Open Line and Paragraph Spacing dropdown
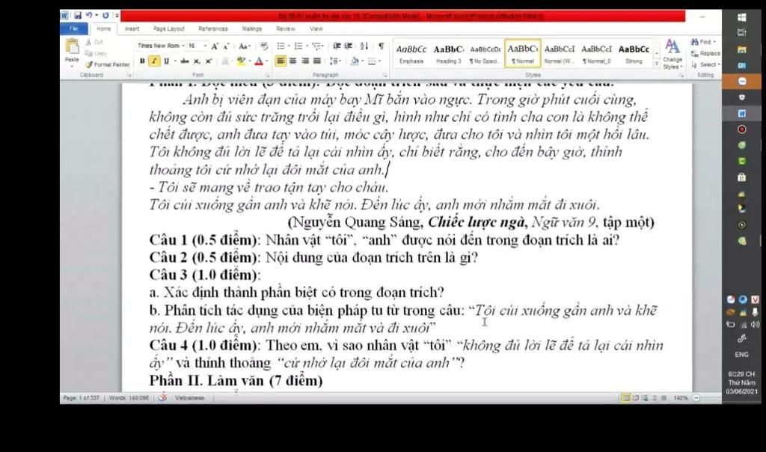Image resolution: width=766 pixels, height=452 pixels. 334,61
